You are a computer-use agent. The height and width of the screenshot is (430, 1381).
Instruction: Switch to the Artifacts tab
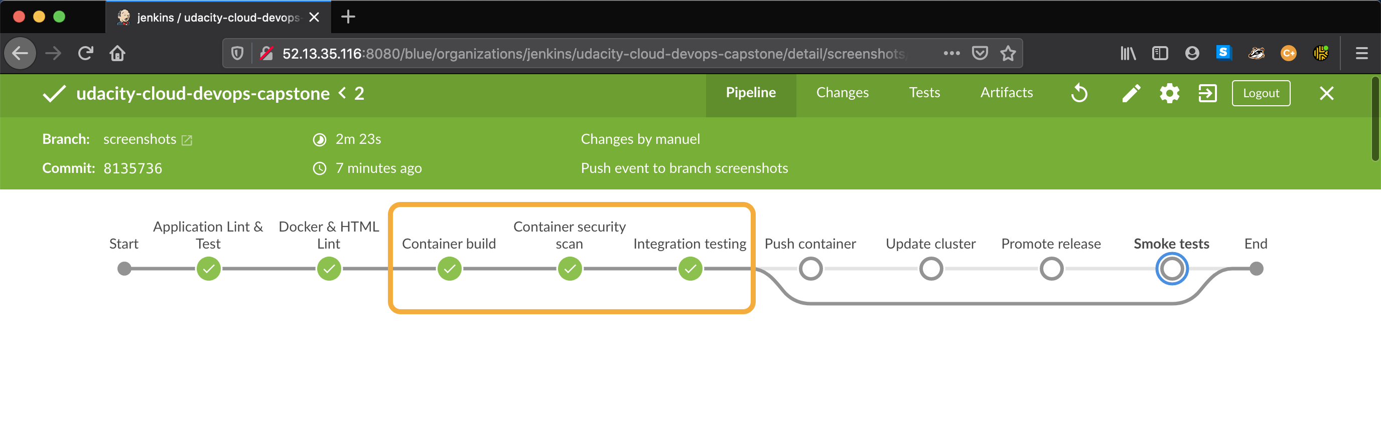click(x=1006, y=93)
